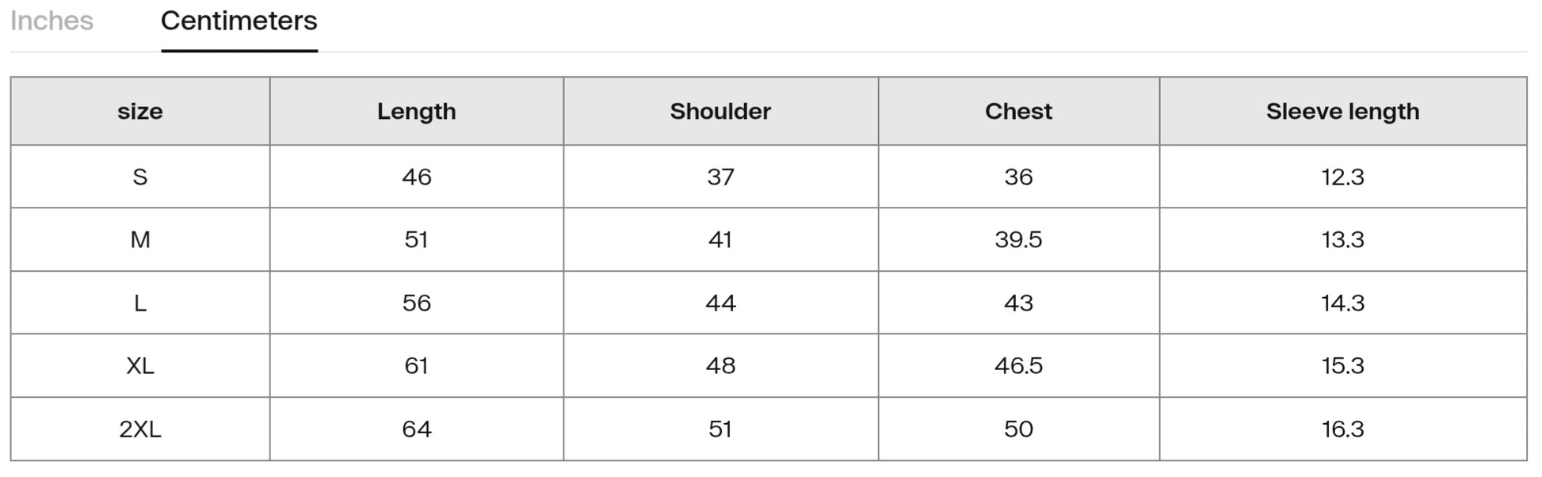Select the Centimeters tab
Screen dimensions: 1542x477
click(x=239, y=21)
